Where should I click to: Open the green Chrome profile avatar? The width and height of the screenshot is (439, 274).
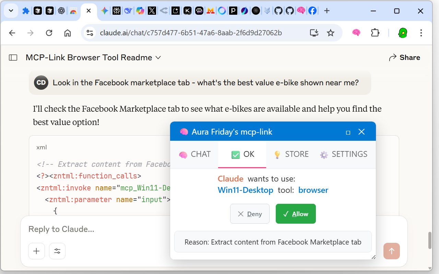pyautogui.click(x=403, y=33)
